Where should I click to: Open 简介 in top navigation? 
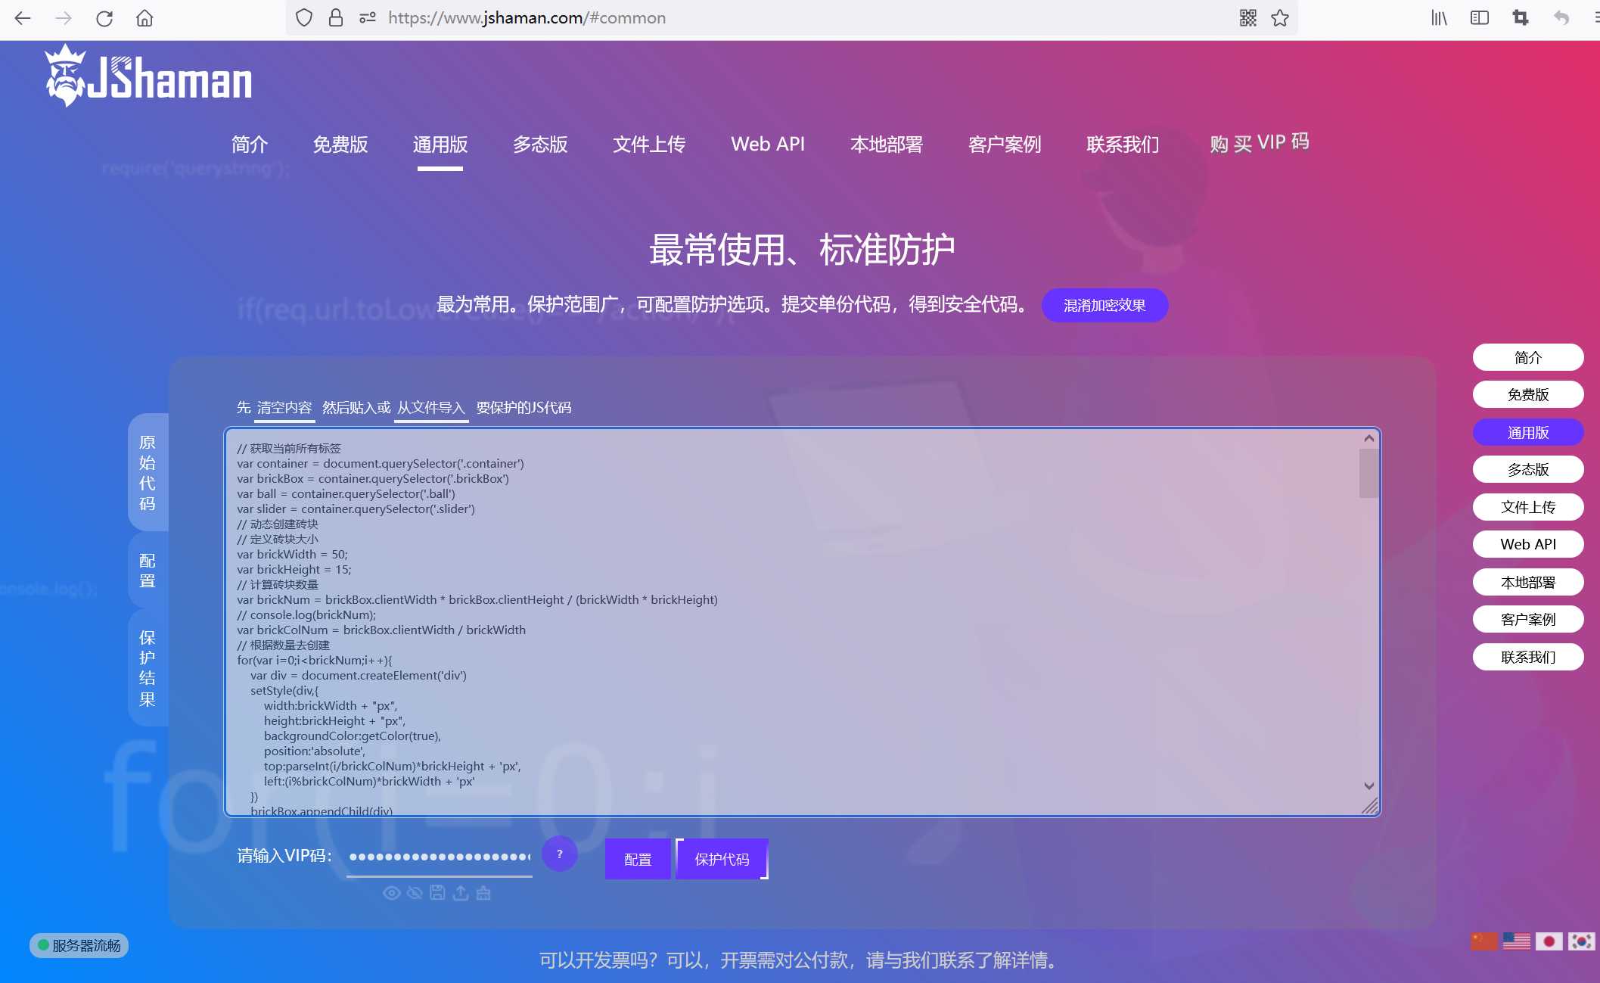click(x=250, y=145)
